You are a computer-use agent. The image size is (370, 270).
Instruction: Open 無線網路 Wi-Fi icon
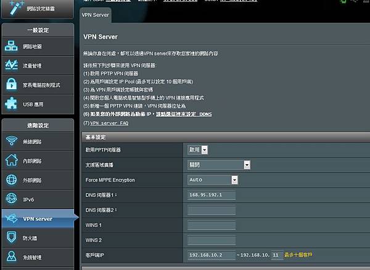pos(12,141)
